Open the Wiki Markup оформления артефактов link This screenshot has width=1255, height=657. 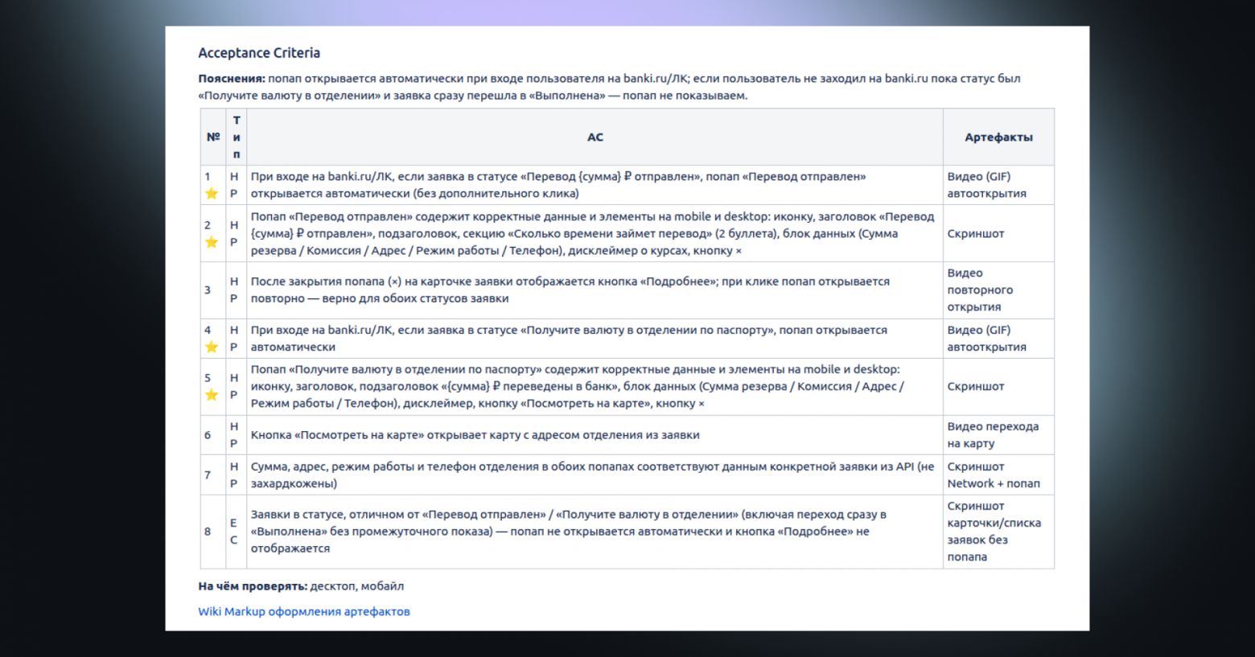tap(304, 611)
